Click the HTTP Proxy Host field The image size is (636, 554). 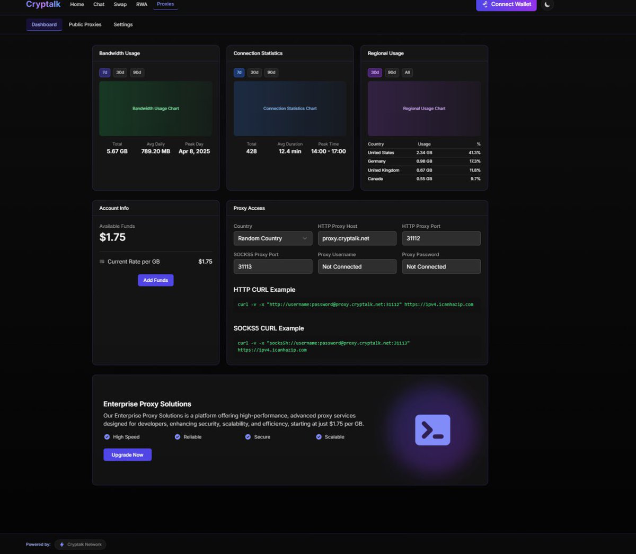[x=357, y=238]
